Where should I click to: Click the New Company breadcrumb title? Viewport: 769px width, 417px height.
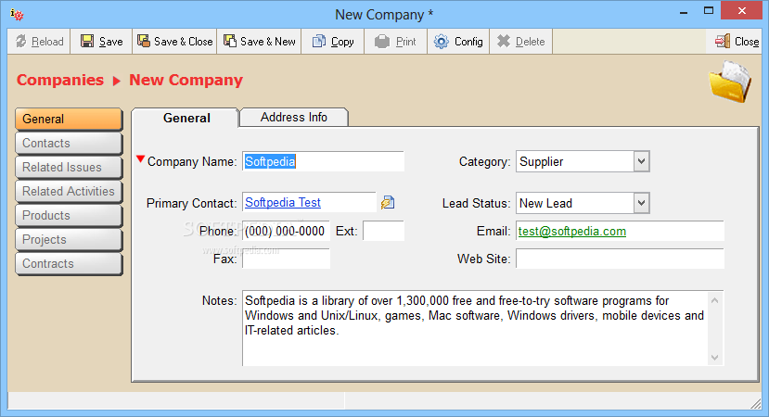[x=186, y=80]
